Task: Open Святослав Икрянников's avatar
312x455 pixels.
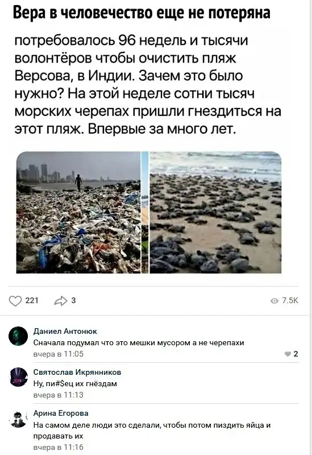Action: point(18,377)
